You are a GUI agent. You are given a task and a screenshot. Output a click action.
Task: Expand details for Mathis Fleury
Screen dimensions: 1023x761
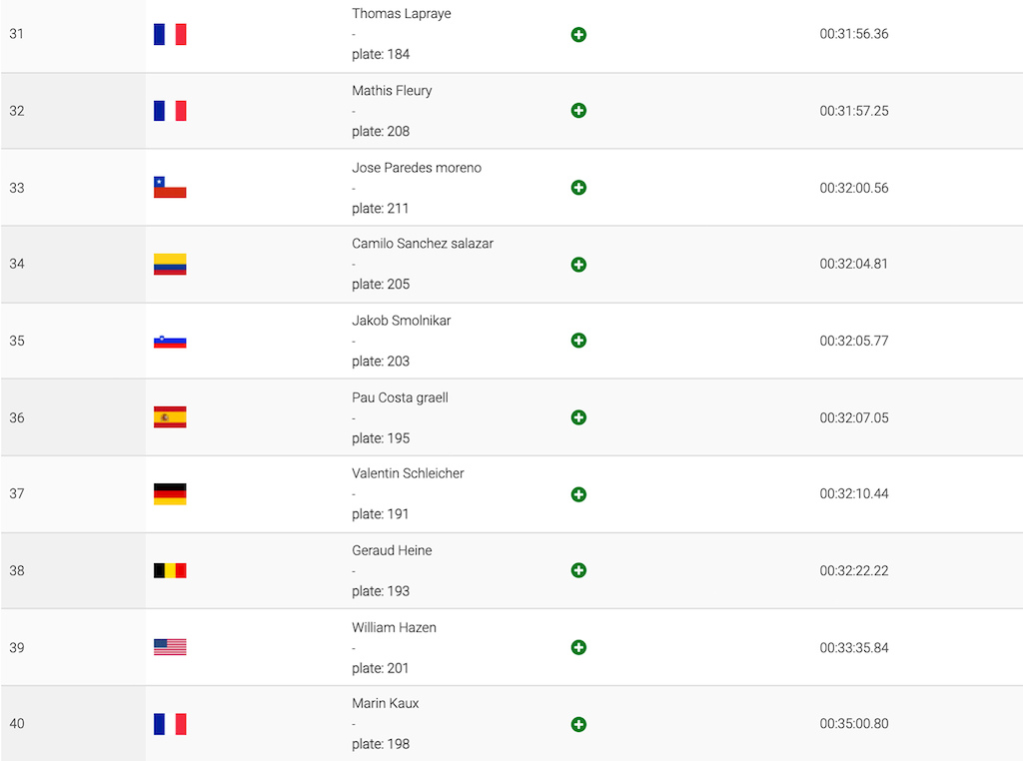[x=578, y=111]
